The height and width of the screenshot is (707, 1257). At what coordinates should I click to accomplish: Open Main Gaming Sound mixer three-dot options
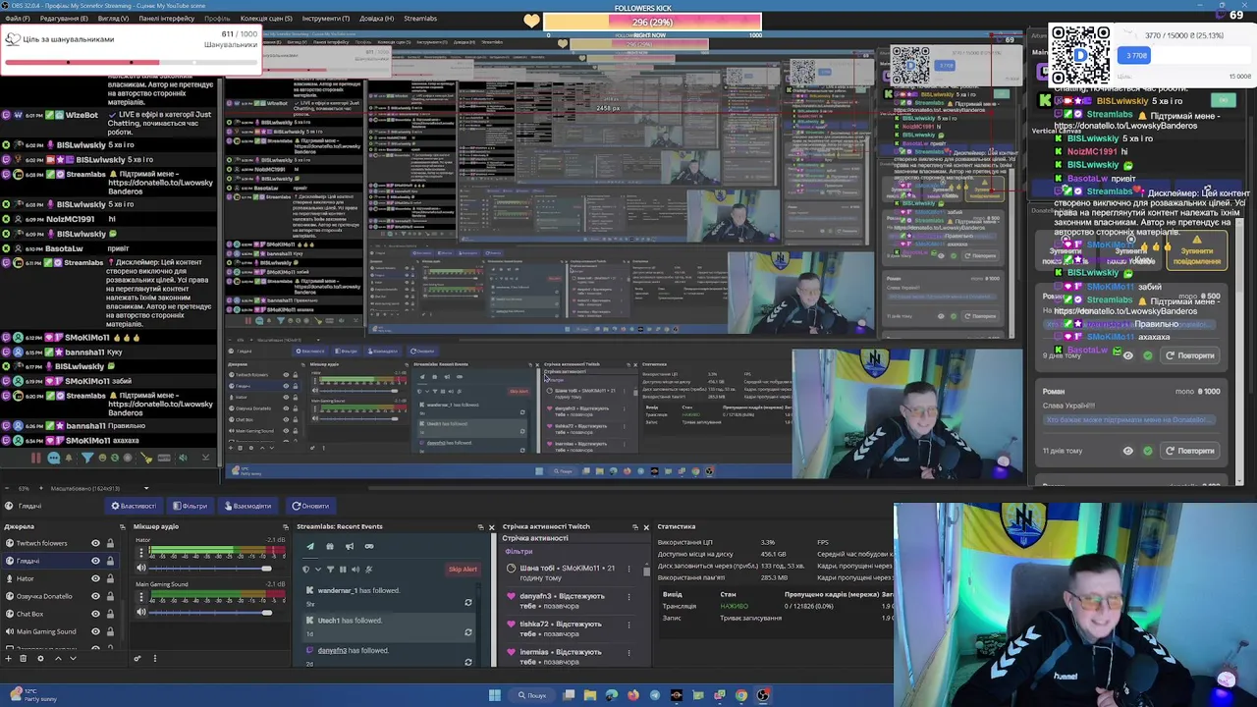pos(141,596)
